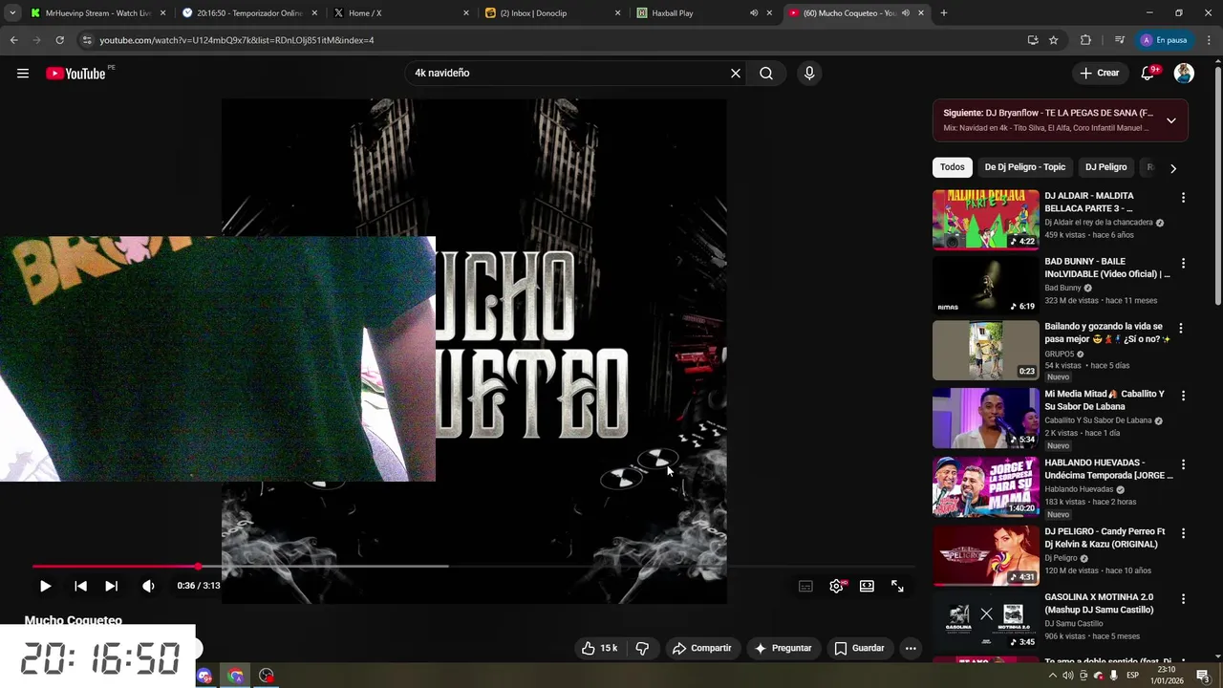Go back with the browser arrow
The image size is (1223, 688).
[13, 40]
